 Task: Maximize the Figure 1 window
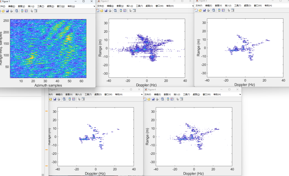(83, 1)
